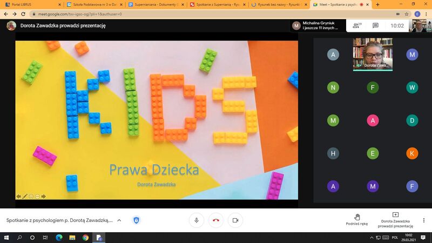Expand the Michalina Gryniuk participants notification
432x243 pixels.
(x=316, y=25)
